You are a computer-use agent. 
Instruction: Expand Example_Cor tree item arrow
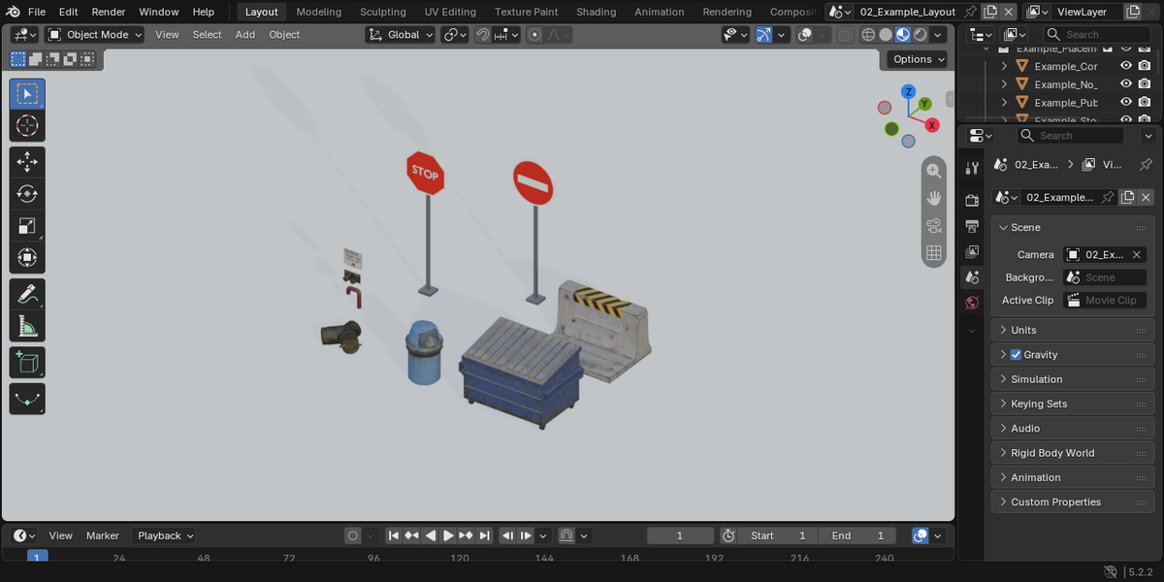[x=1005, y=66]
